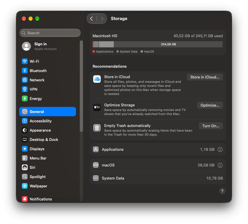Click the Notifications bell icon

coord(25,199)
